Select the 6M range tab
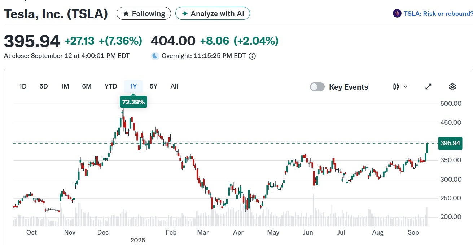This screenshot has height=245, width=473. pyautogui.click(x=87, y=86)
